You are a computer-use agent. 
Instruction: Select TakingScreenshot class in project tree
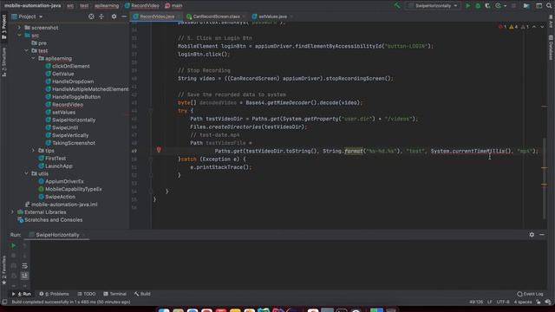tap(74, 143)
